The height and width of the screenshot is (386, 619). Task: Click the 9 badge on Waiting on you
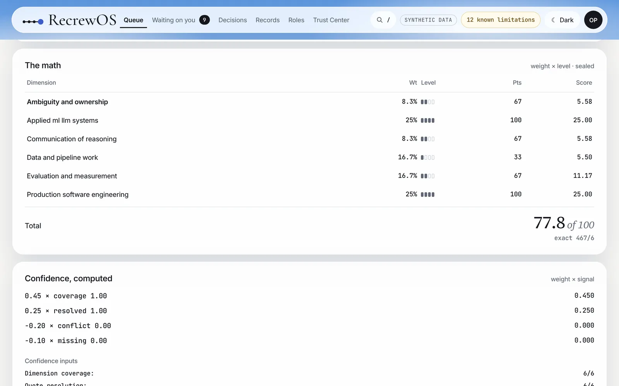tap(204, 20)
